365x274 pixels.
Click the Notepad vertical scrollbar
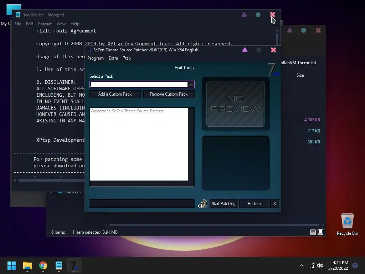click(277, 39)
